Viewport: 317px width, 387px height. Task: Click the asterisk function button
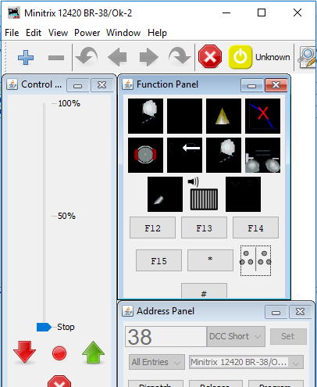click(x=210, y=260)
